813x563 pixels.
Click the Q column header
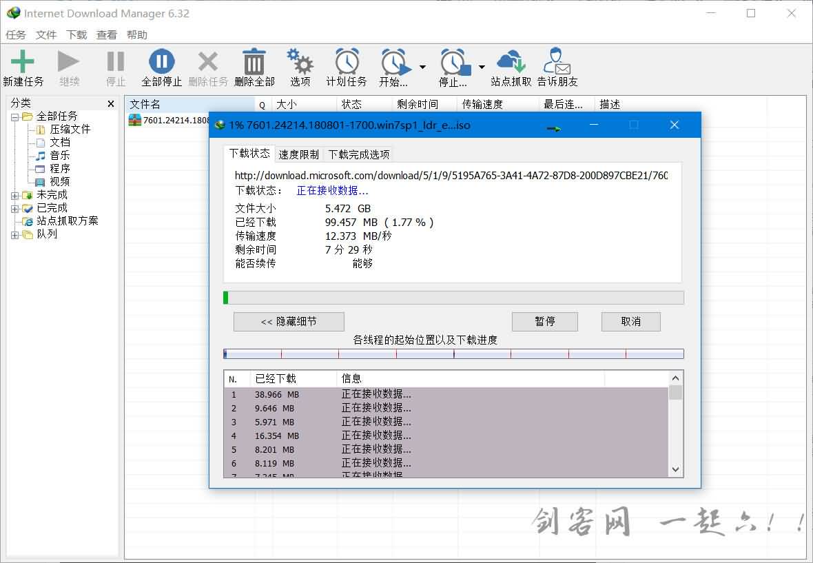(x=263, y=104)
